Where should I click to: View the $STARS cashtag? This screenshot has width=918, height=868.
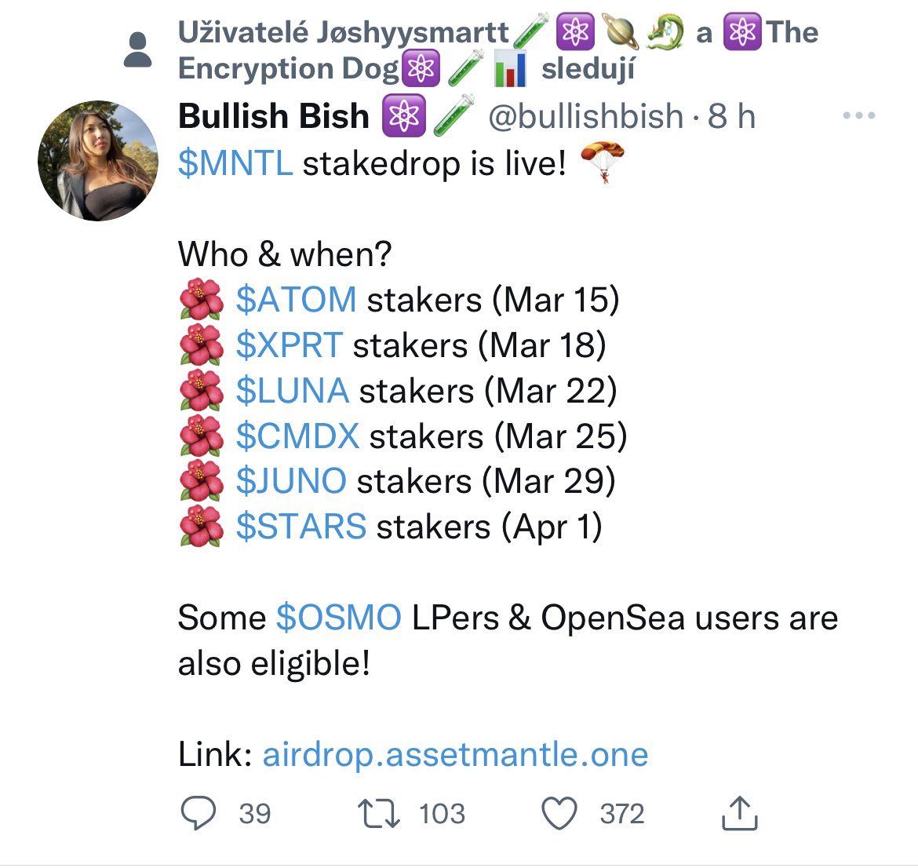pyautogui.click(x=301, y=527)
